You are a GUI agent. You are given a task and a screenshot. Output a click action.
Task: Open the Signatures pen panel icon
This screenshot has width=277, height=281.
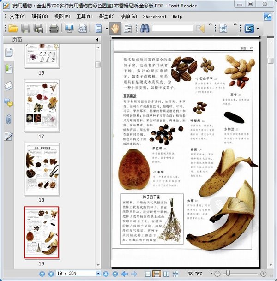point(8,136)
